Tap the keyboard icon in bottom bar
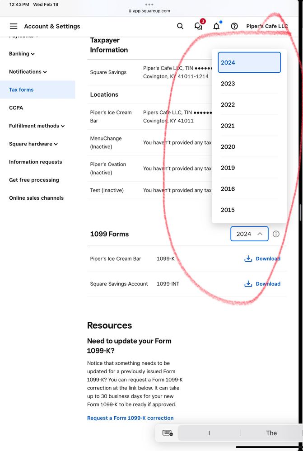Screen dimensions: 303x451 pyautogui.click(x=168, y=433)
